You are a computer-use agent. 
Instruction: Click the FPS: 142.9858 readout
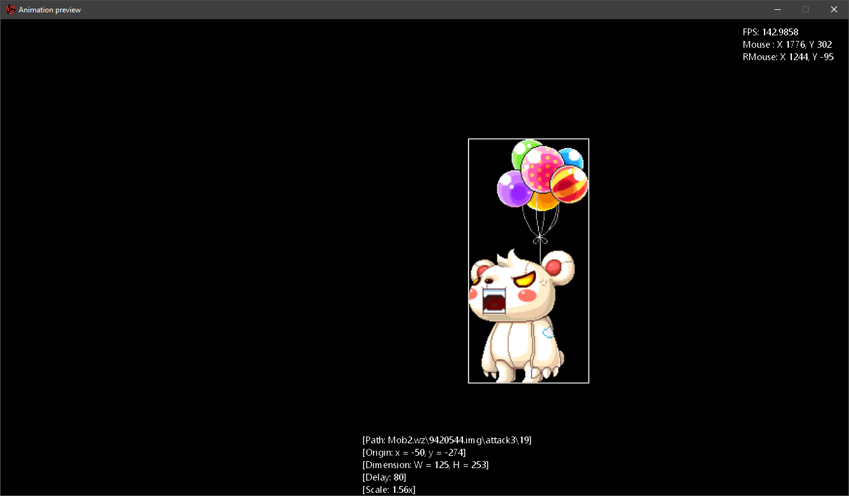pyautogui.click(x=770, y=32)
